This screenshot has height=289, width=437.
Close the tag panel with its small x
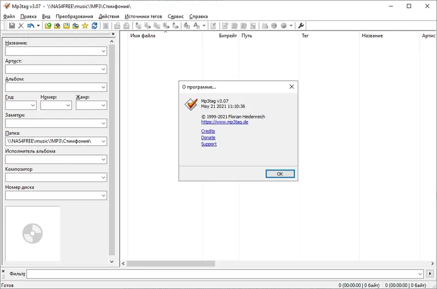pos(113,34)
